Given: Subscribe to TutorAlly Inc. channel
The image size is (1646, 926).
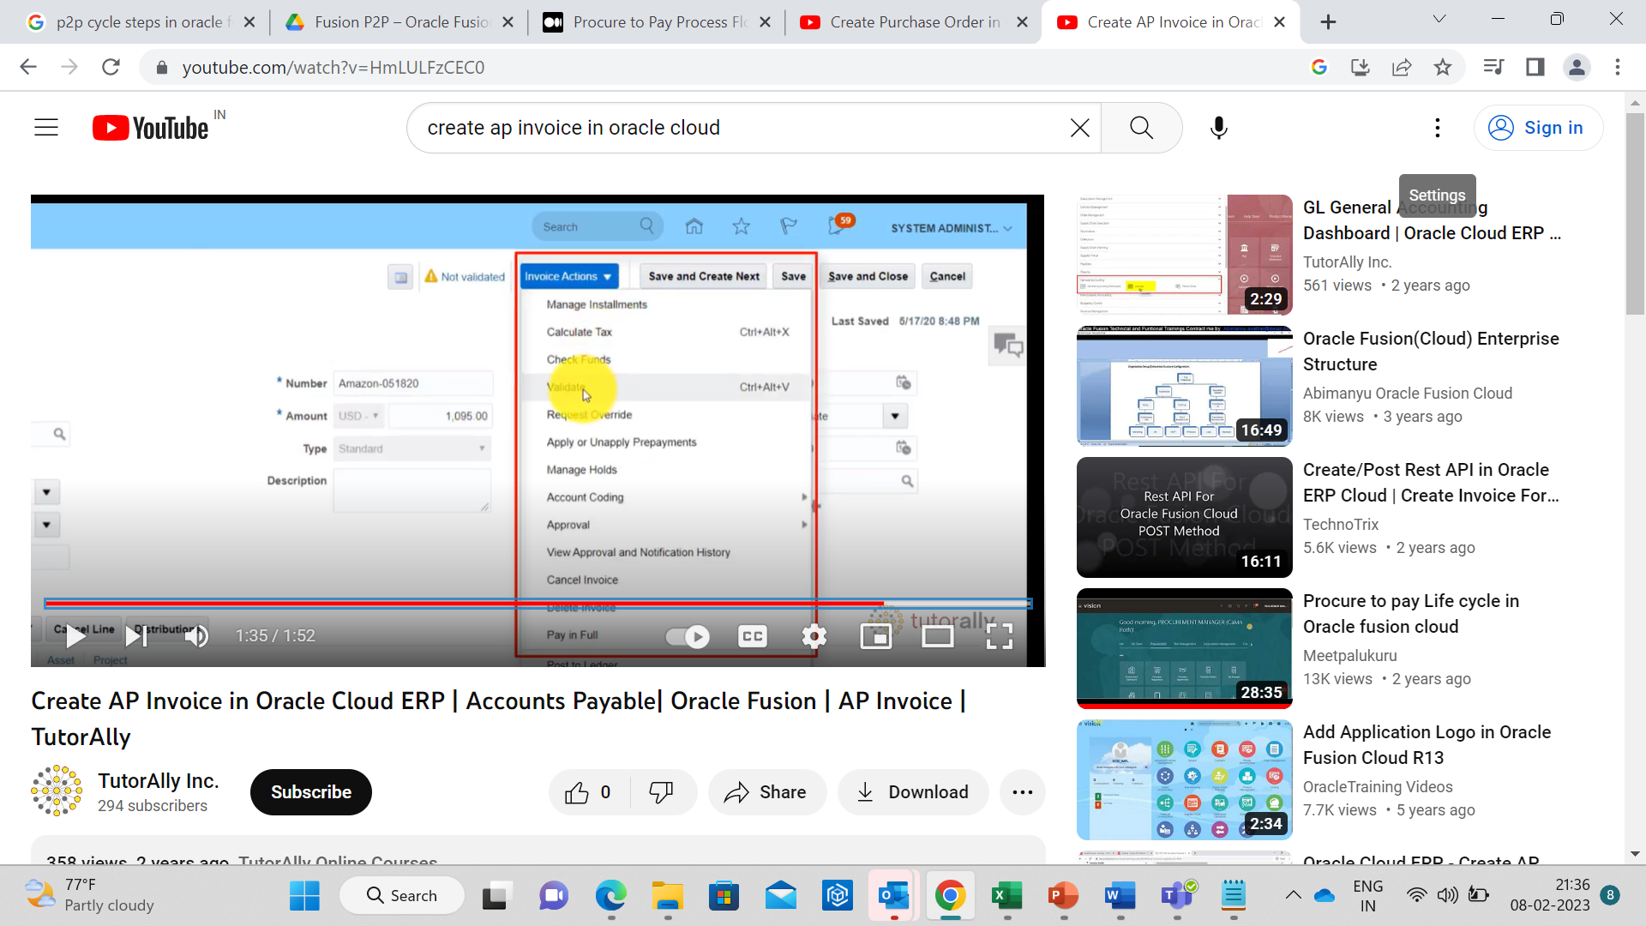Looking at the screenshot, I should click(x=310, y=792).
